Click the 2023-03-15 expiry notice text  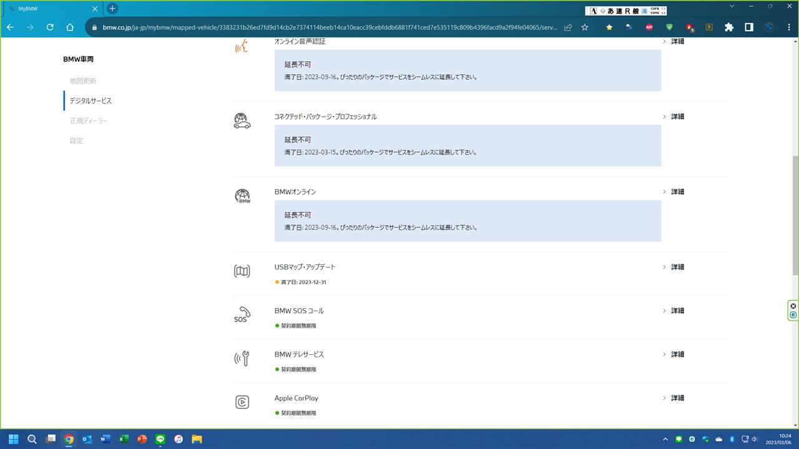381,152
